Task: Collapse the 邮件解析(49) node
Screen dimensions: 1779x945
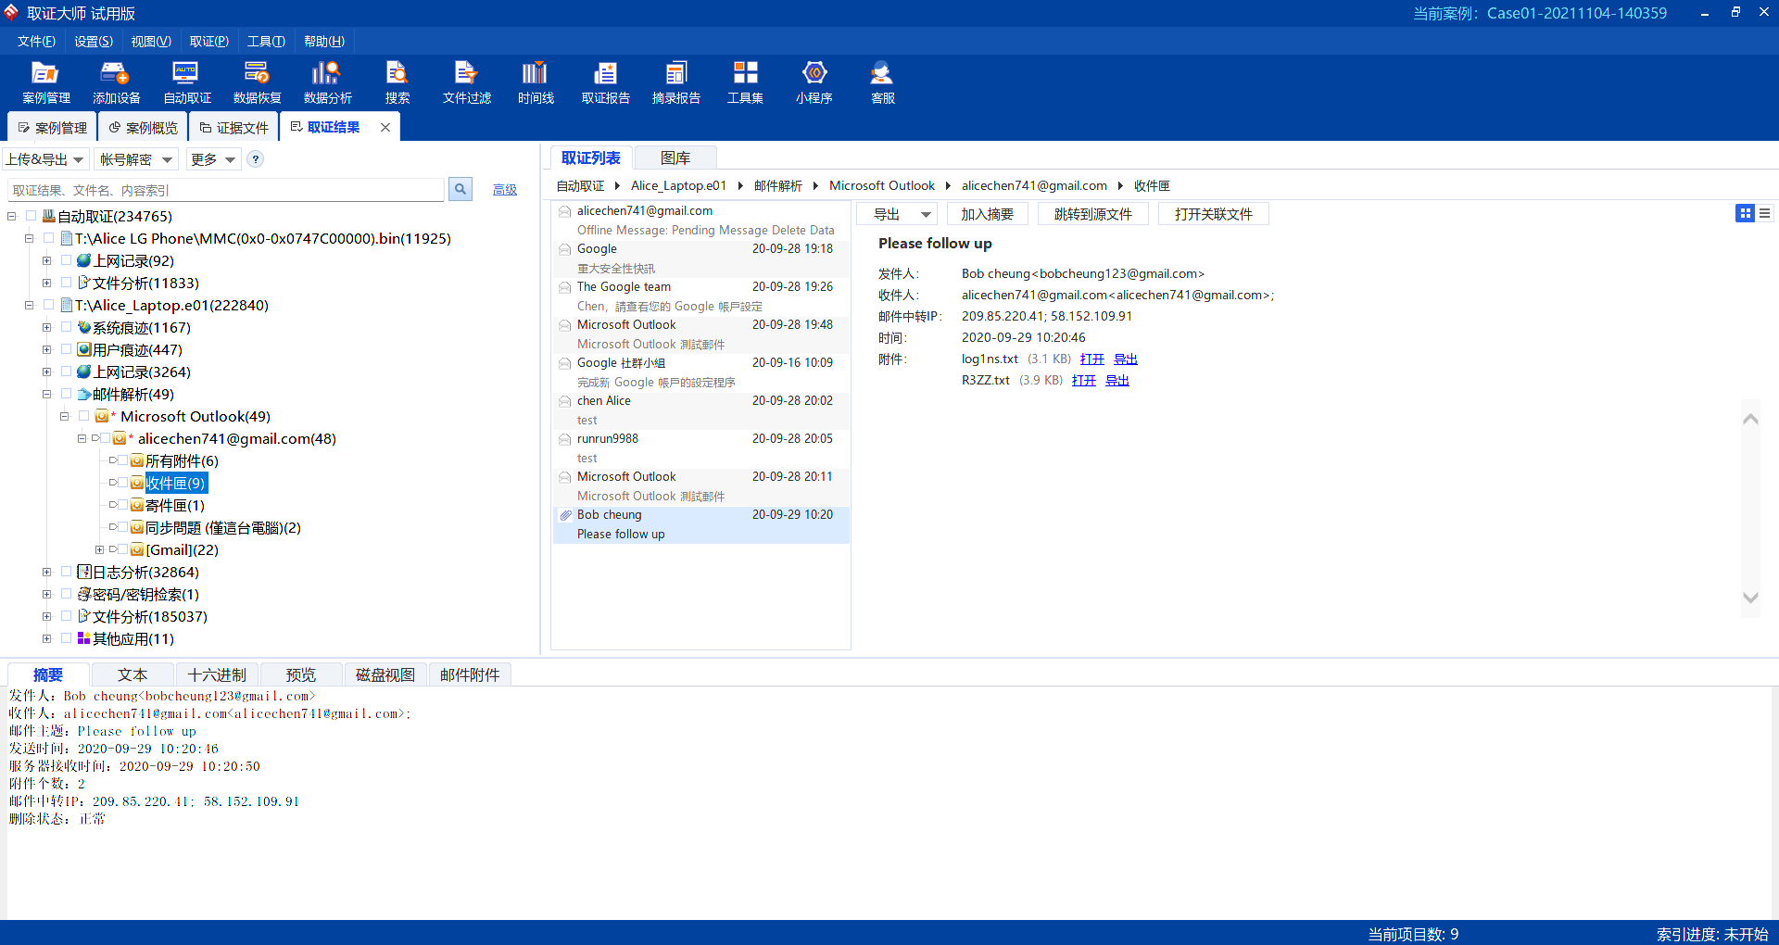Action: 46,394
